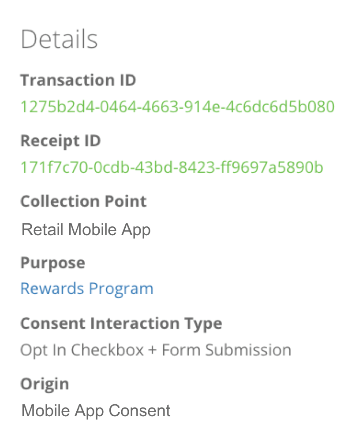
Task: Choose the blue Rewards Program text
Action: point(87,289)
